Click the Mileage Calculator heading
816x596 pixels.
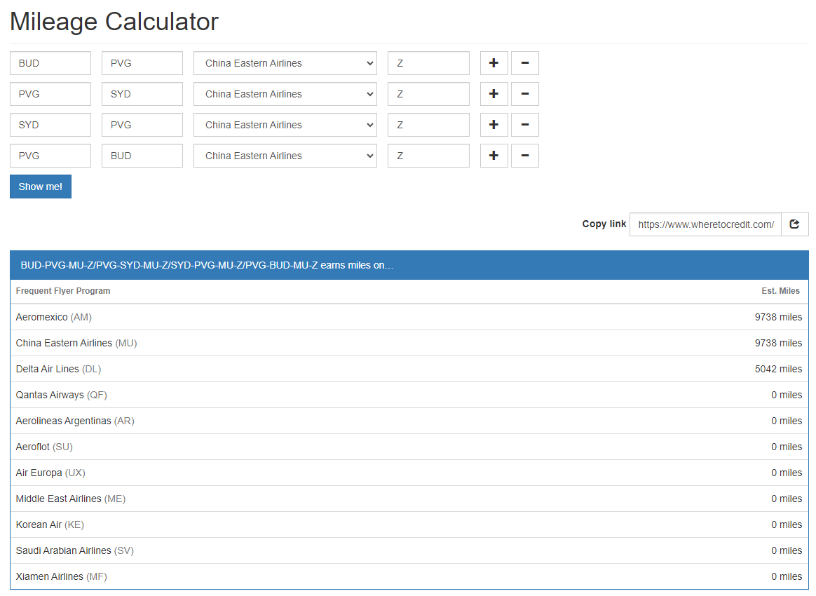coord(114,22)
